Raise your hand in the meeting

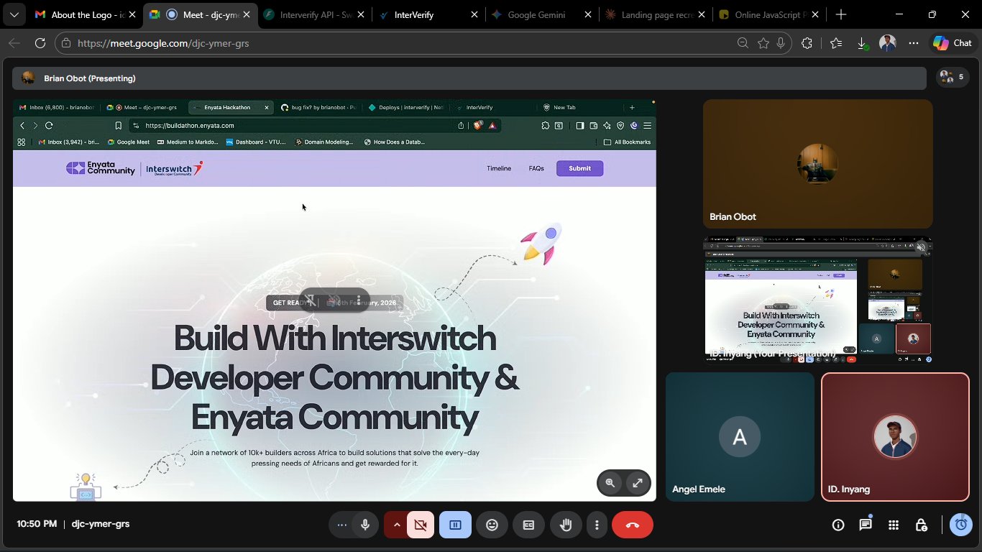point(566,525)
